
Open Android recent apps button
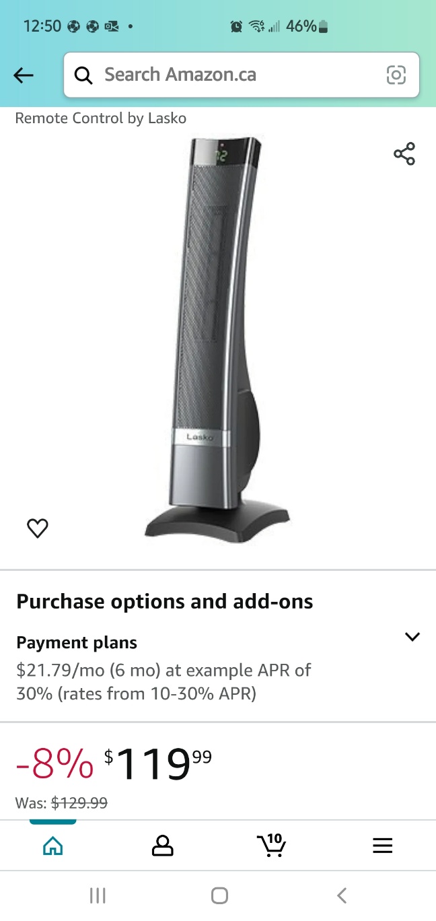tap(98, 895)
